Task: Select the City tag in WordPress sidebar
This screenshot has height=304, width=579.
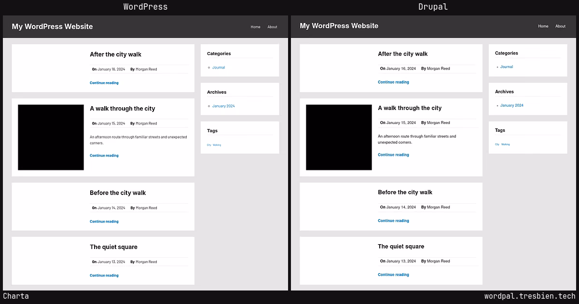Action: [209, 145]
